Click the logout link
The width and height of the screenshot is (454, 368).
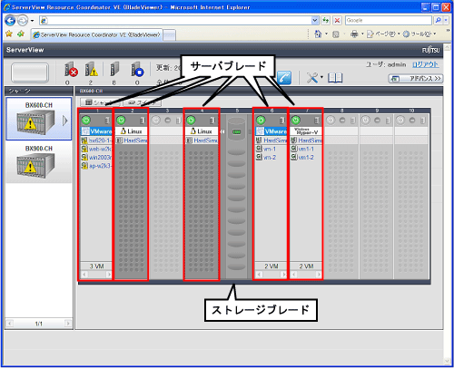click(x=425, y=64)
